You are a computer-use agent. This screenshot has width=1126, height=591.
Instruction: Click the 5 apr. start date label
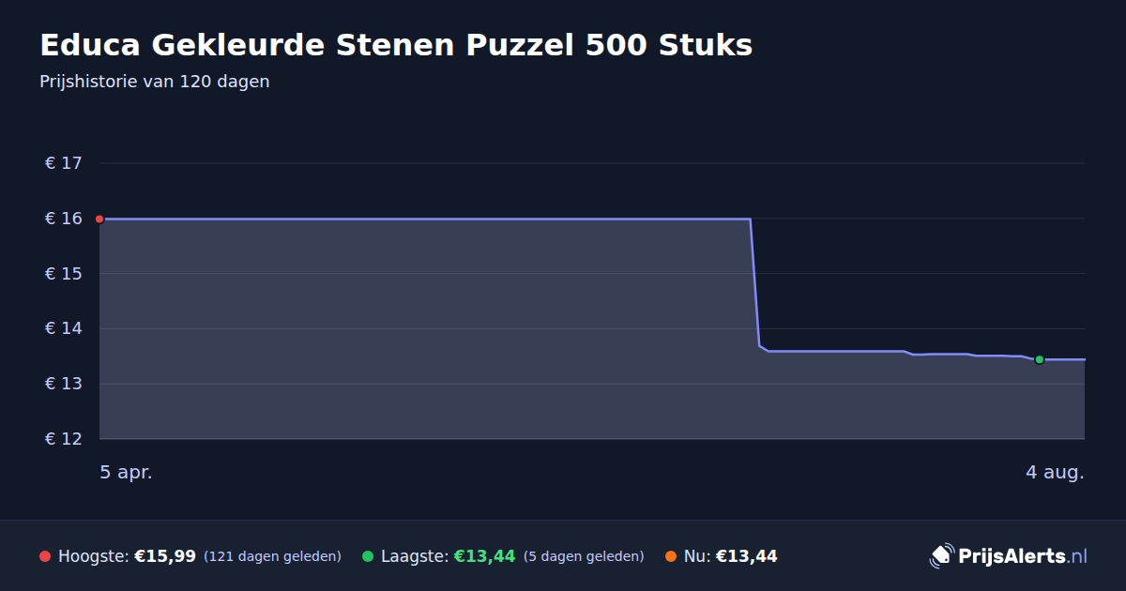(126, 473)
